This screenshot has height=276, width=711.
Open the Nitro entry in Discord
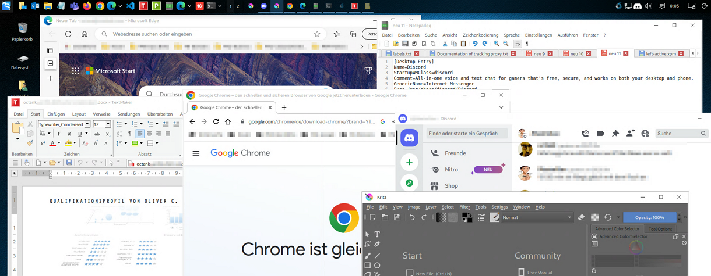click(452, 170)
